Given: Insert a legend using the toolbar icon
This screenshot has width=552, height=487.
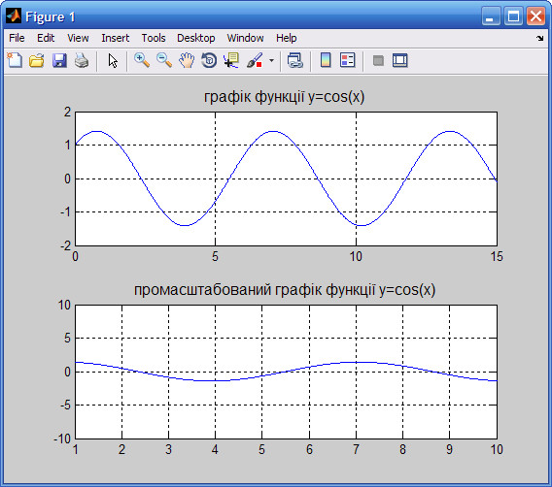Looking at the screenshot, I should click(348, 60).
